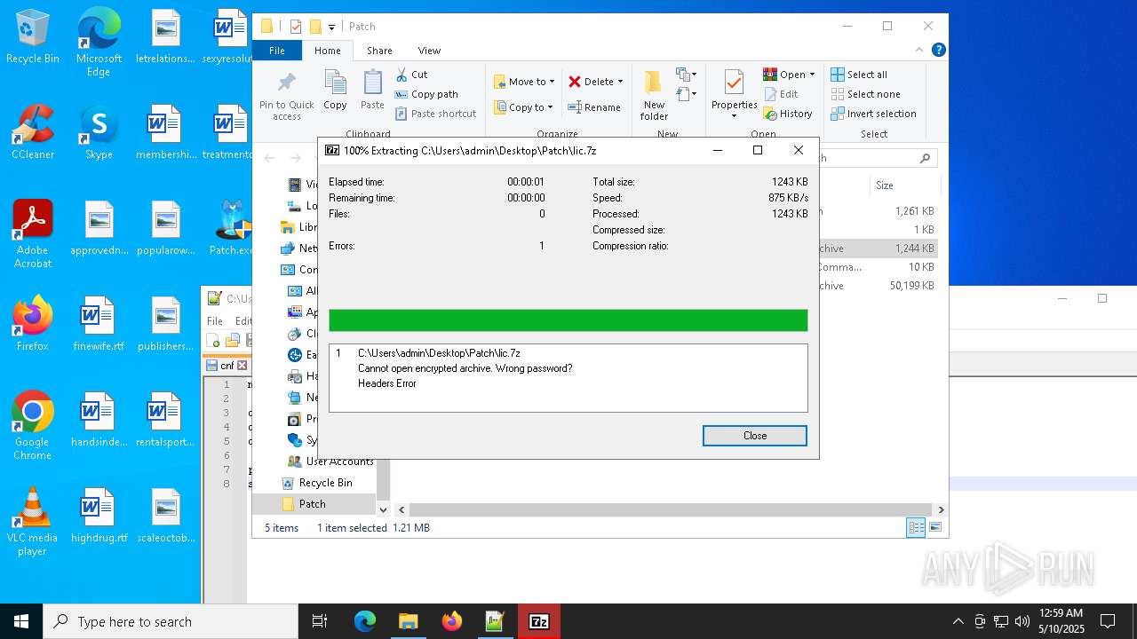Switch to Large icons view in status bar
Screen dimensions: 1137x639
[x=934, y=528]
